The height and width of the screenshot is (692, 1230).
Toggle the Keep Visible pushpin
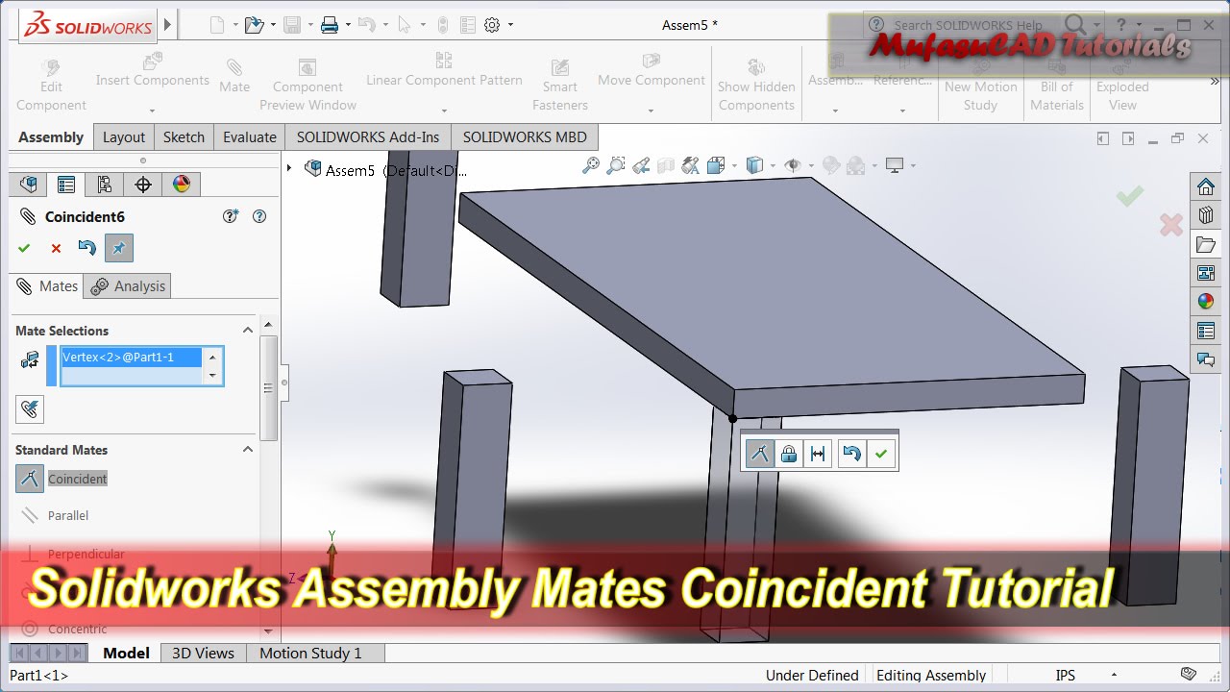pos(119,248)
